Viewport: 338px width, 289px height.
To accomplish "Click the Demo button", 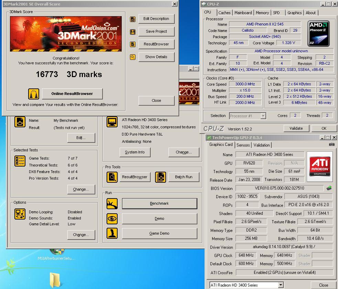I will point(160,219).
